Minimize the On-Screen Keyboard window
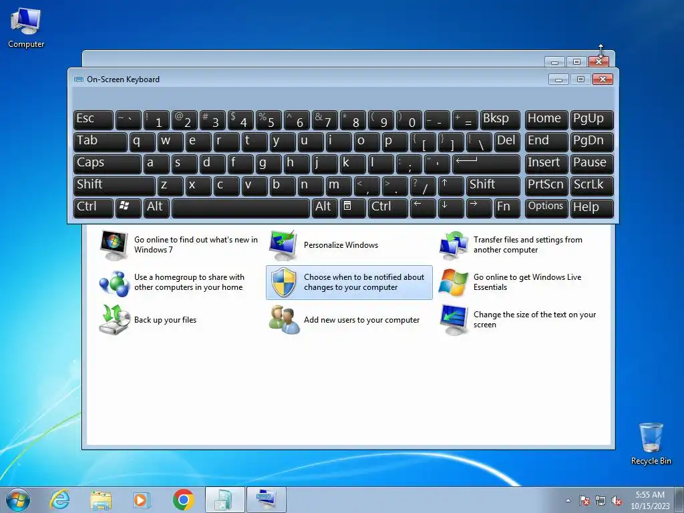 coord(558,79)
